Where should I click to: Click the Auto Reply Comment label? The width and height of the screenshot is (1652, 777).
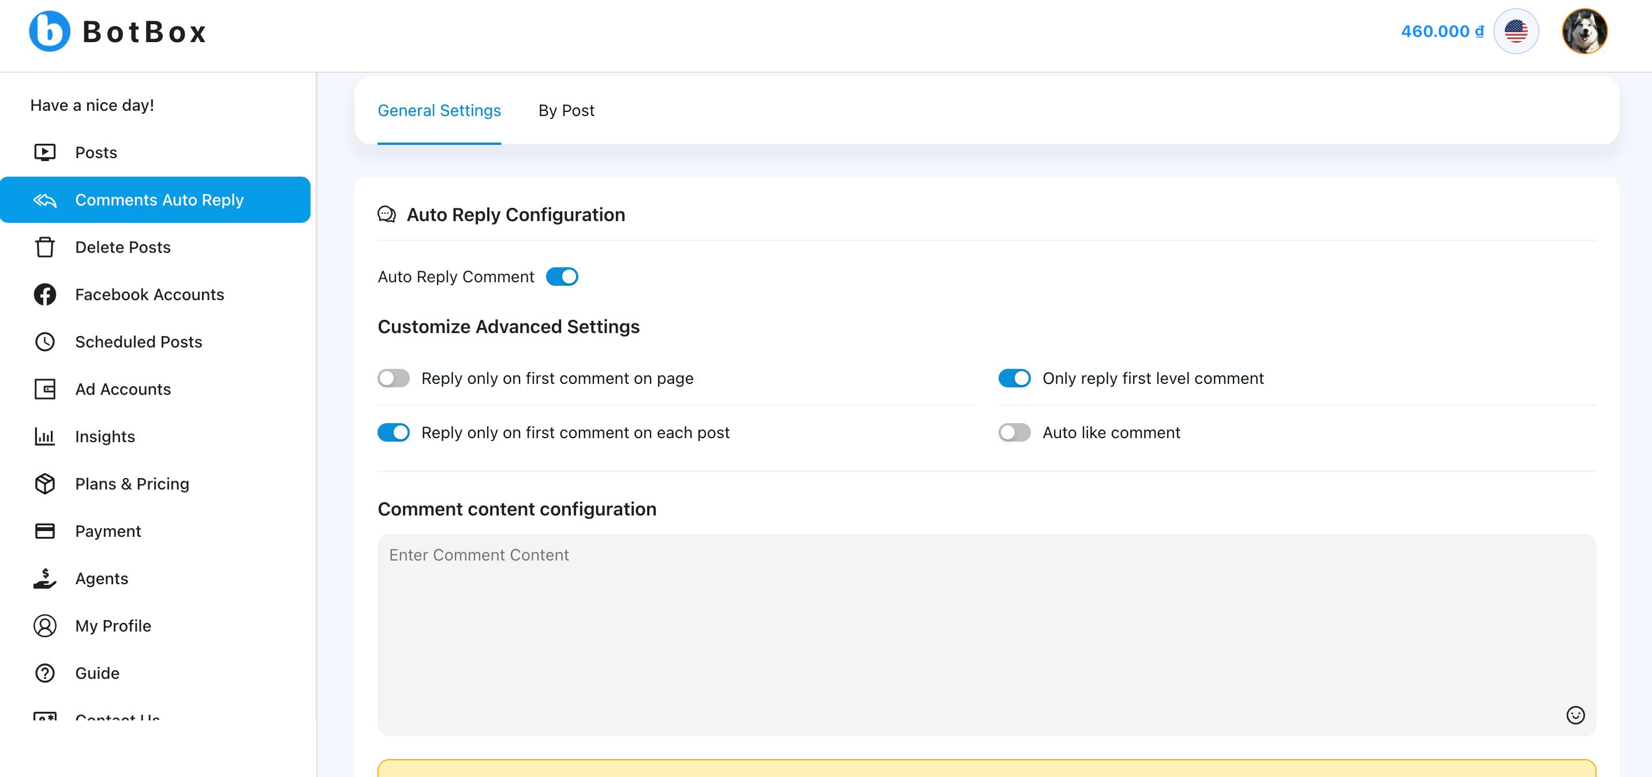[456, 277]
